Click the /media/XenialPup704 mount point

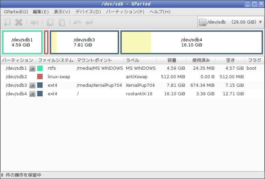tap(99, 85)
